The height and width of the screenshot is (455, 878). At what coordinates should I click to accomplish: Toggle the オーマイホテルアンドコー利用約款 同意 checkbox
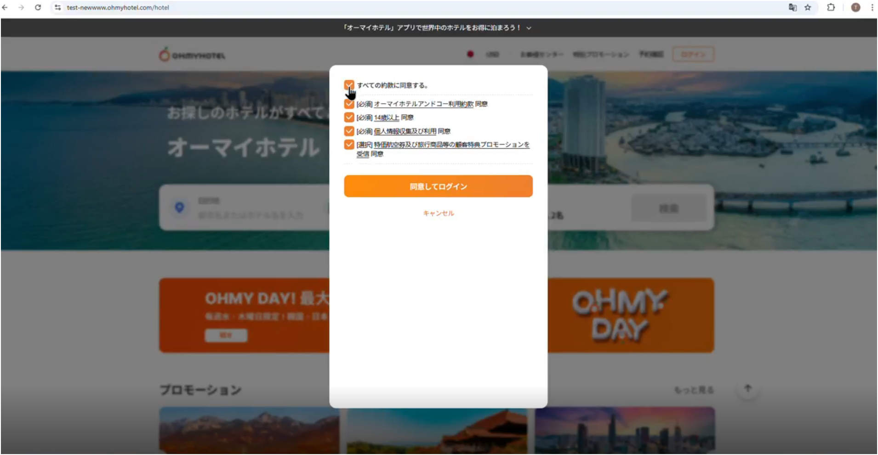coord(349,104)
